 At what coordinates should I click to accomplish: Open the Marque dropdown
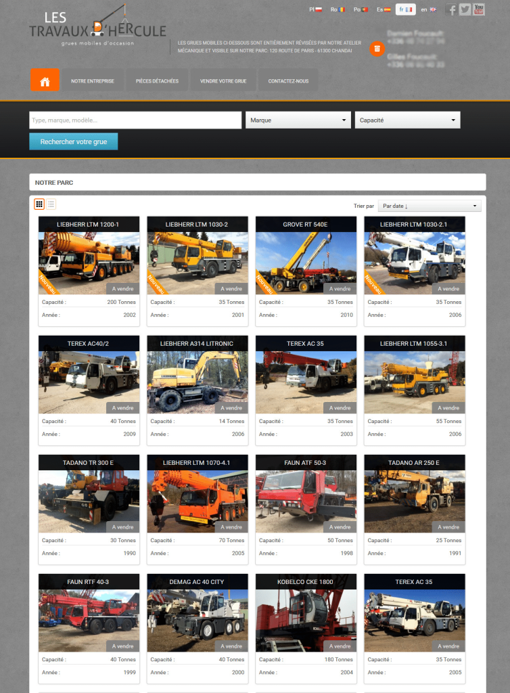point(298,120)
